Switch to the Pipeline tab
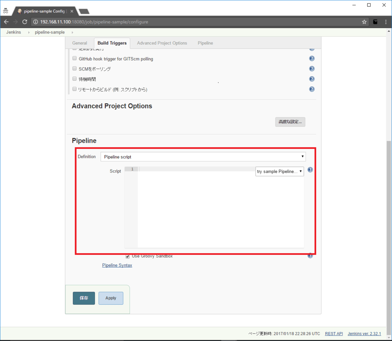Screen dimensions: 392x341 tap(205, 43)
